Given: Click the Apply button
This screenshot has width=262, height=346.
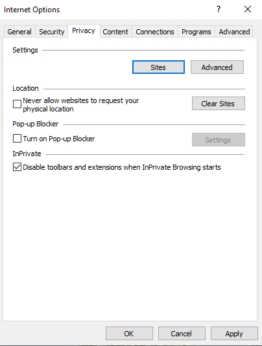Looking at the screenshot, I should pos(234,334).
